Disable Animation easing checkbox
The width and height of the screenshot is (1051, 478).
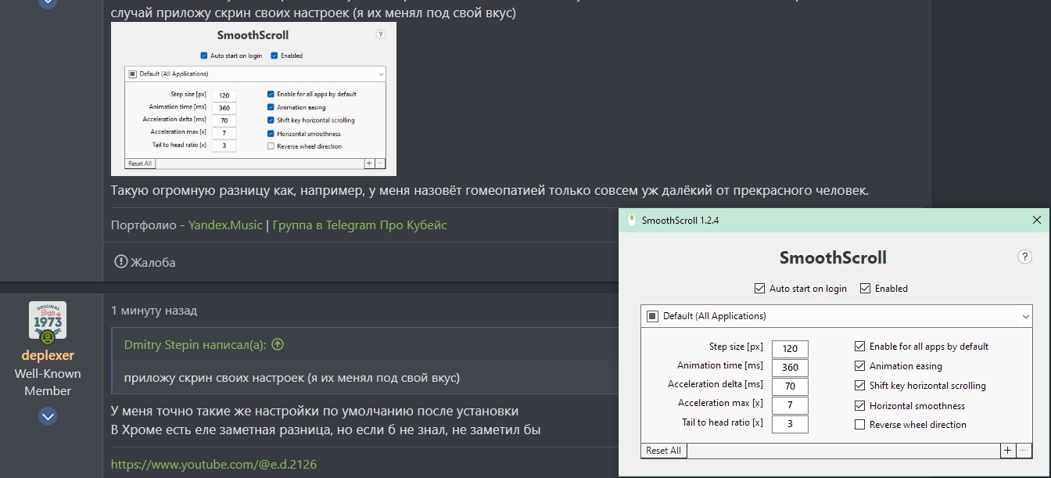click(x=860, y=366)
